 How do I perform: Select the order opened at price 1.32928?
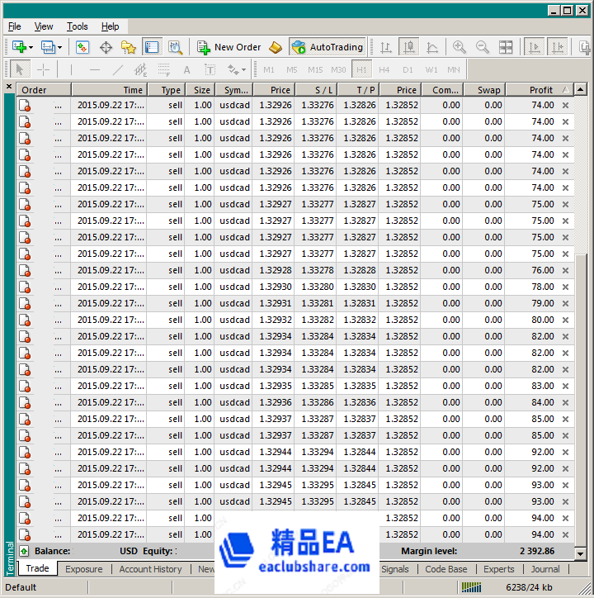(295, 270)
